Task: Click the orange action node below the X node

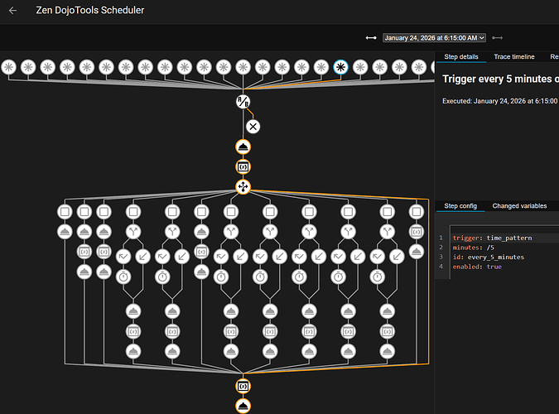Action: click(x=243, y=147)
